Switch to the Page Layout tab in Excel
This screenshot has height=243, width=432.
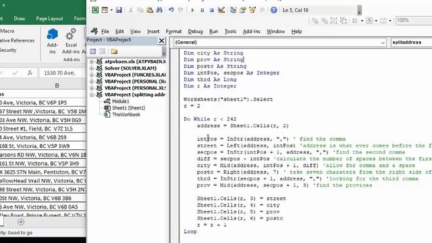pos(49,18)
